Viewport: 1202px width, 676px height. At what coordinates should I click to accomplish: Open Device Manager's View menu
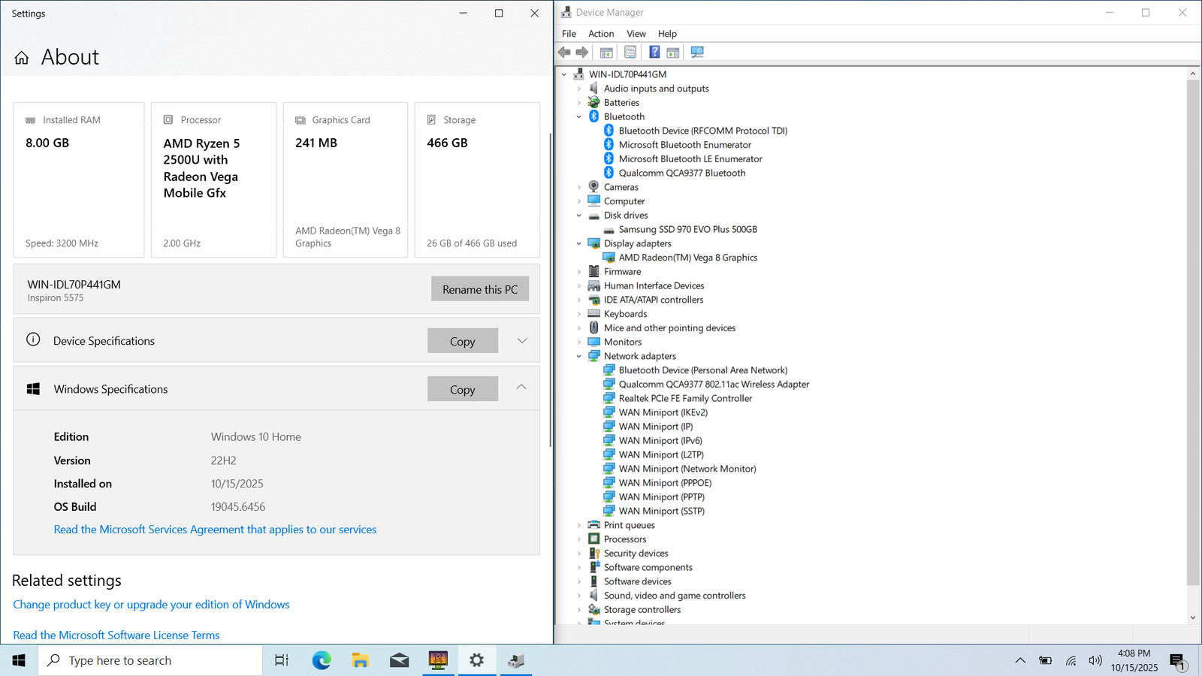coord(636,34)
